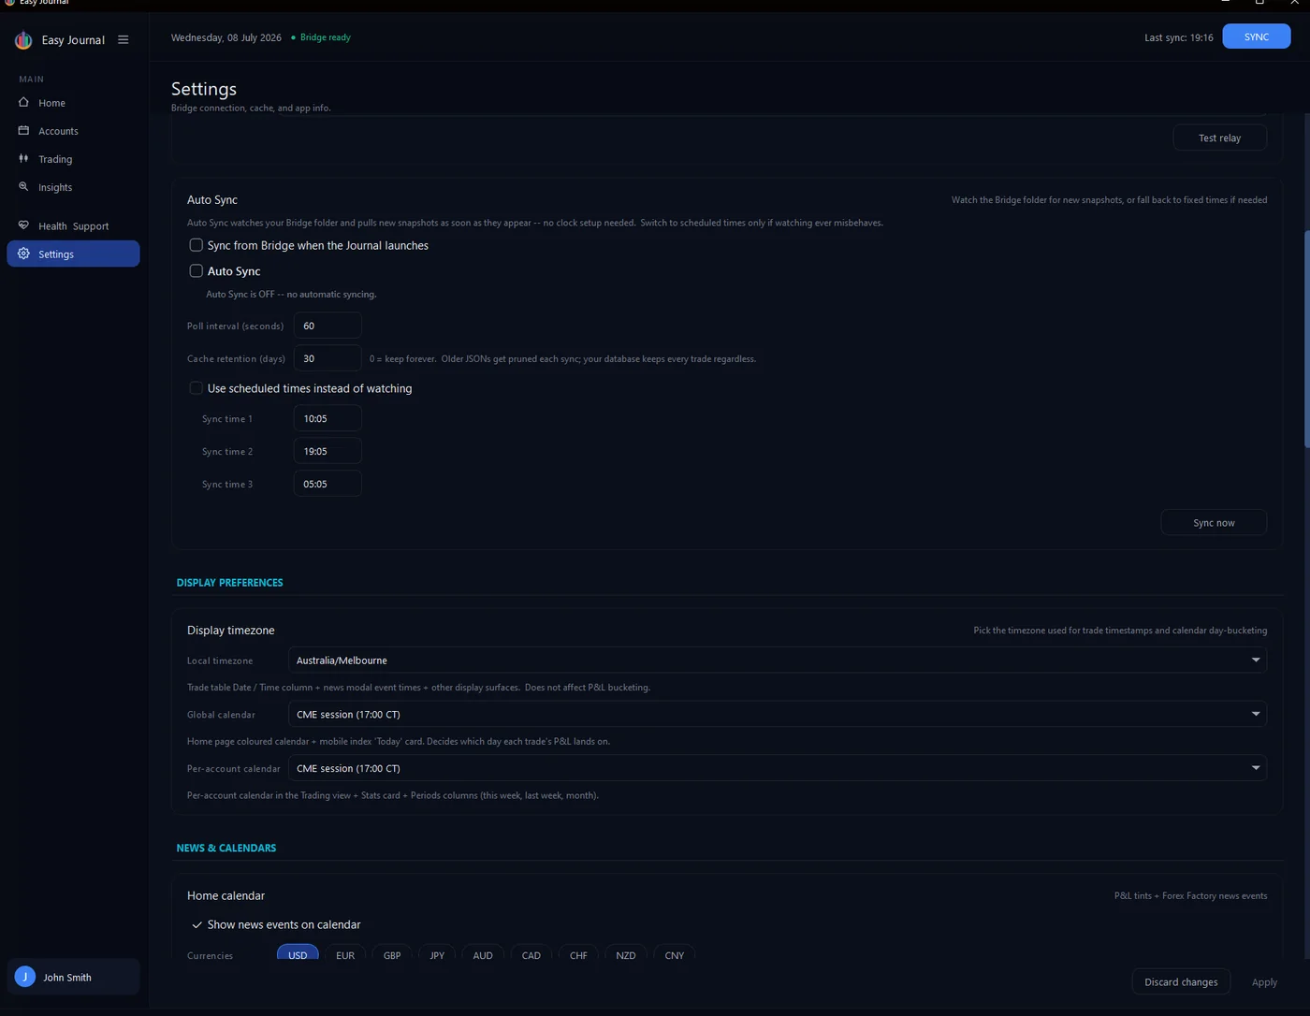
Task: Click the Sync time 3 field
Action: click(327, 484)
